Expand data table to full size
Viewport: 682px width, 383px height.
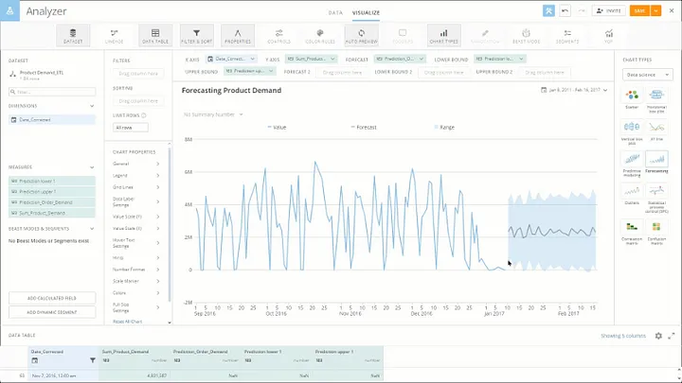coord(672,336)
